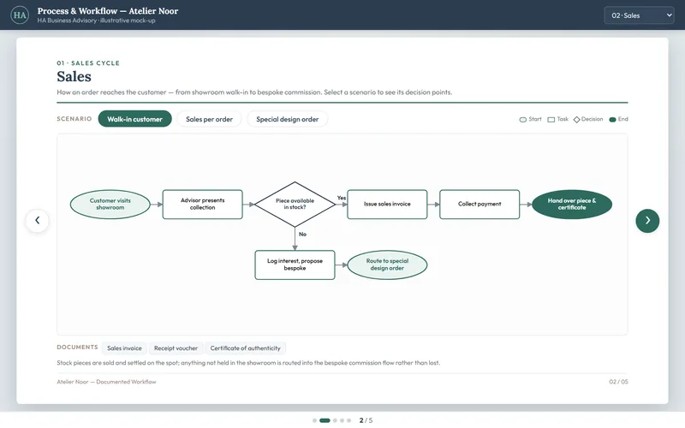
Task: Choose the Special design order scenario
Action: [x=288, y=119]
